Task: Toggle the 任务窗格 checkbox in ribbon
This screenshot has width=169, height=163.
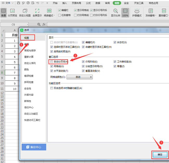Action: 60,15
